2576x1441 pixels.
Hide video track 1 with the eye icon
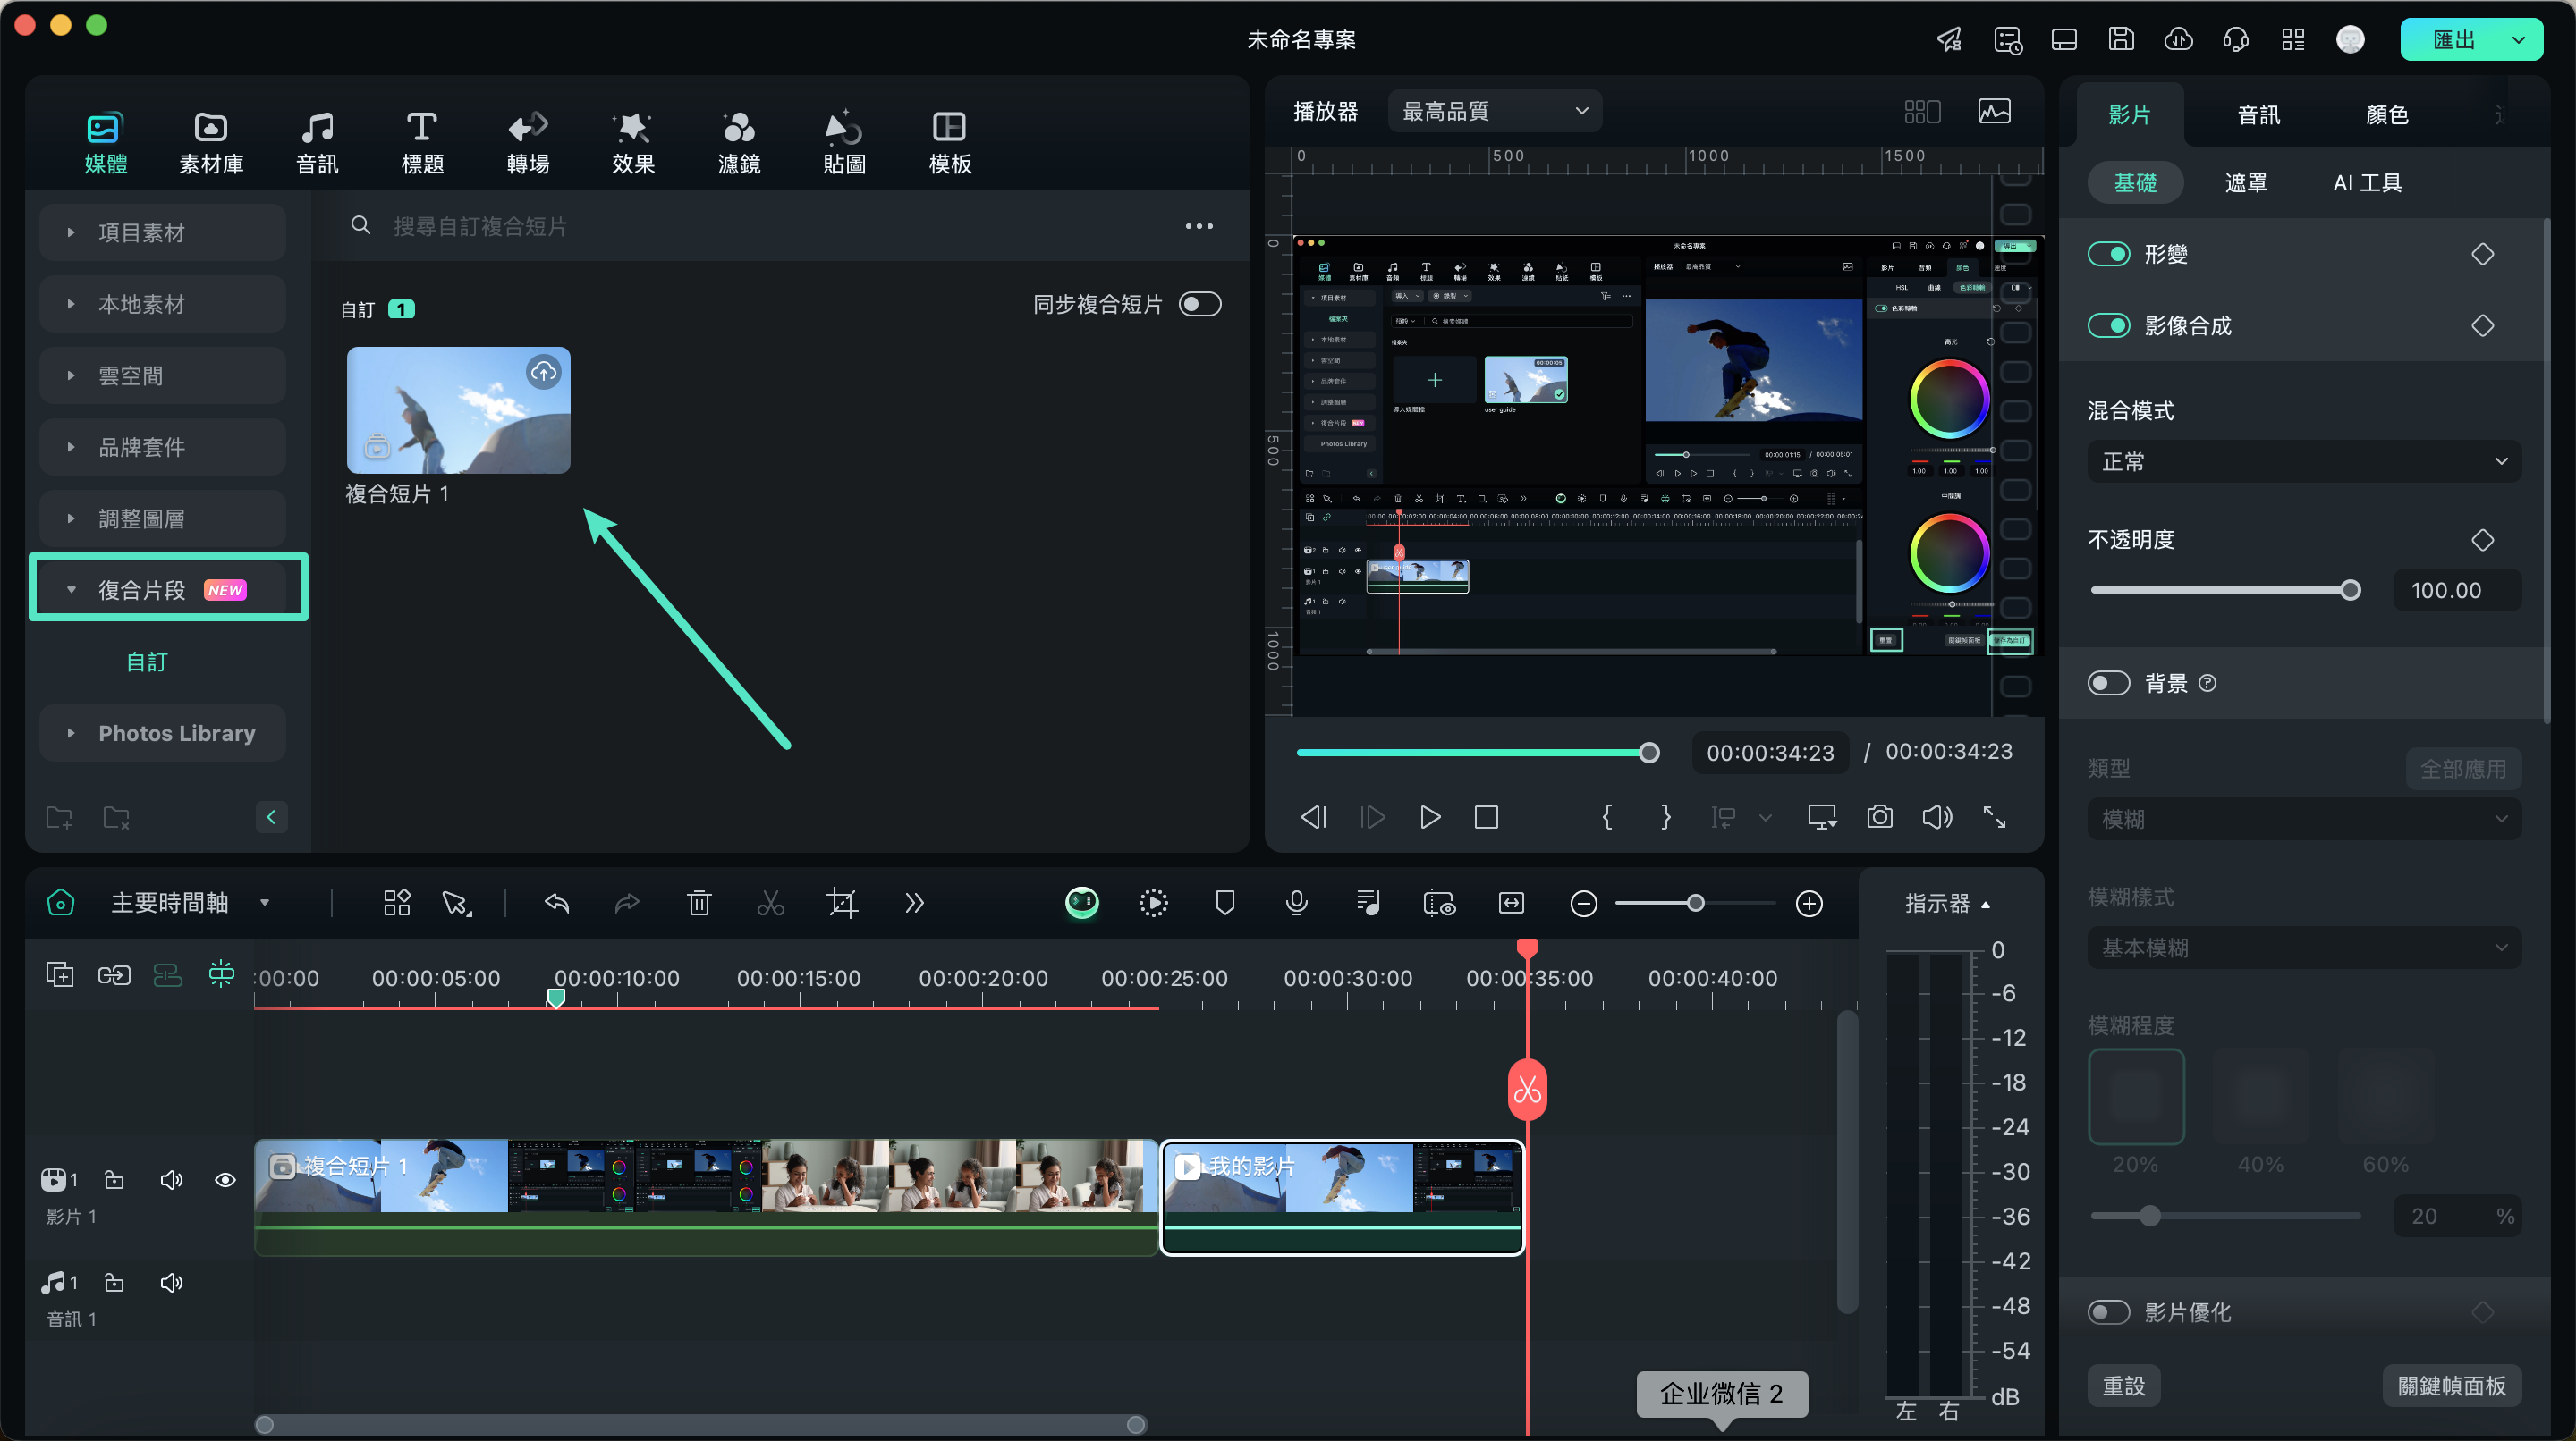pos(225,1180)
